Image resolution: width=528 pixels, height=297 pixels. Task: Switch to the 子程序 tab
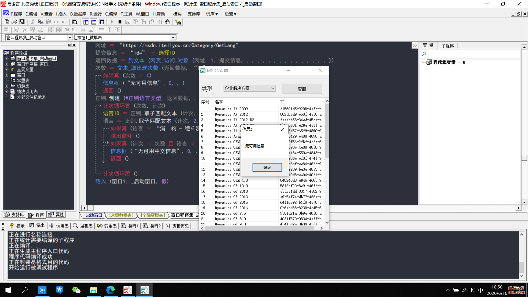click(x=448, y=46)
